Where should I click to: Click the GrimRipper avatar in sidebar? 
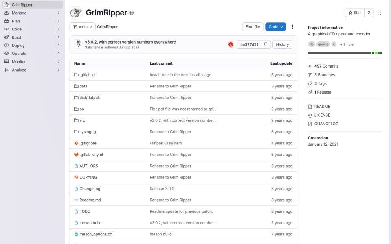[7, 5]
